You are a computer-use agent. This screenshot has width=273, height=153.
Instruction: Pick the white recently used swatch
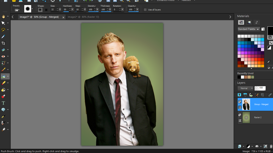pos(242,77)
